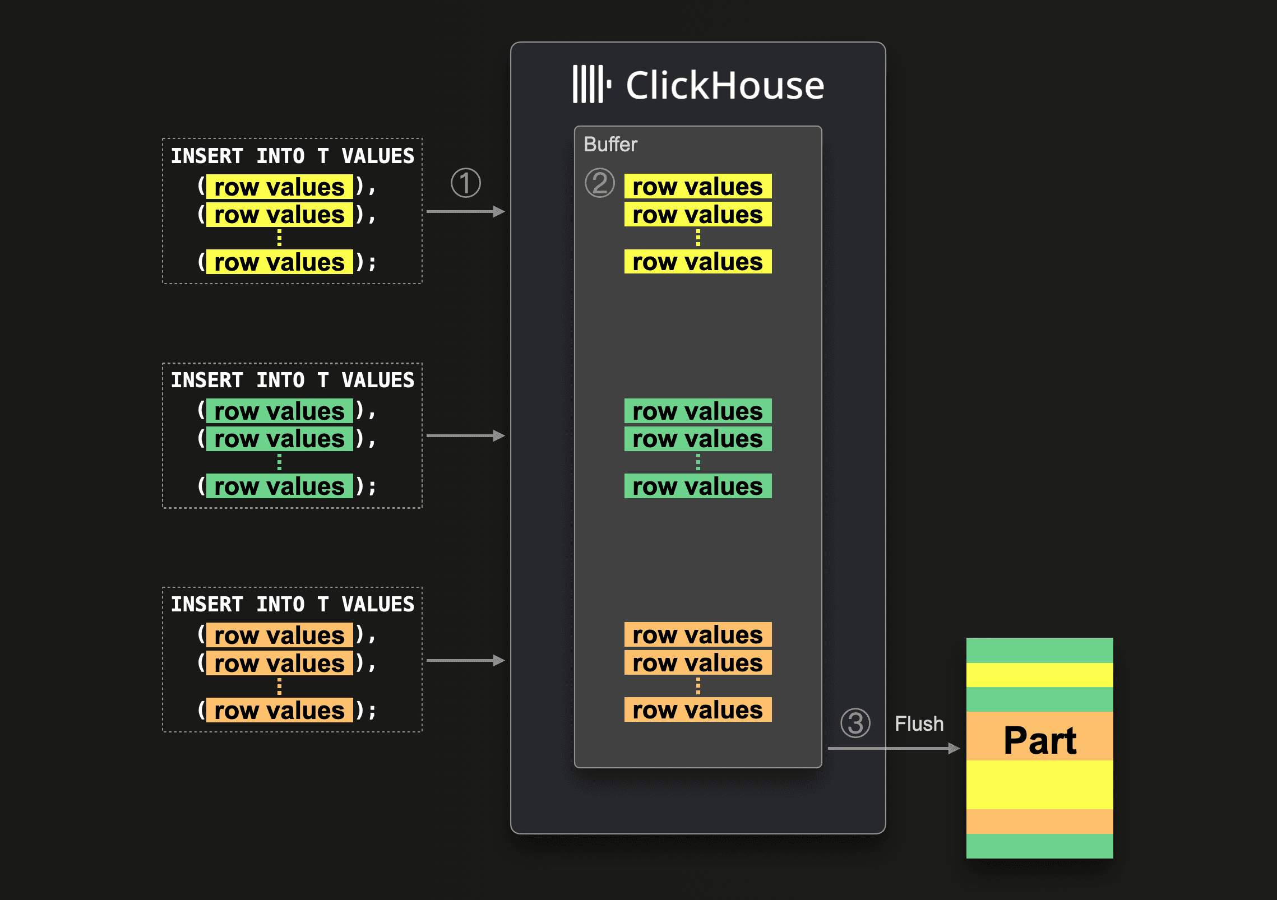The height and width of the screenshot is (900, 1277).
Task: Select first yellow row values inside Buffer
Action: click(698, 186)
